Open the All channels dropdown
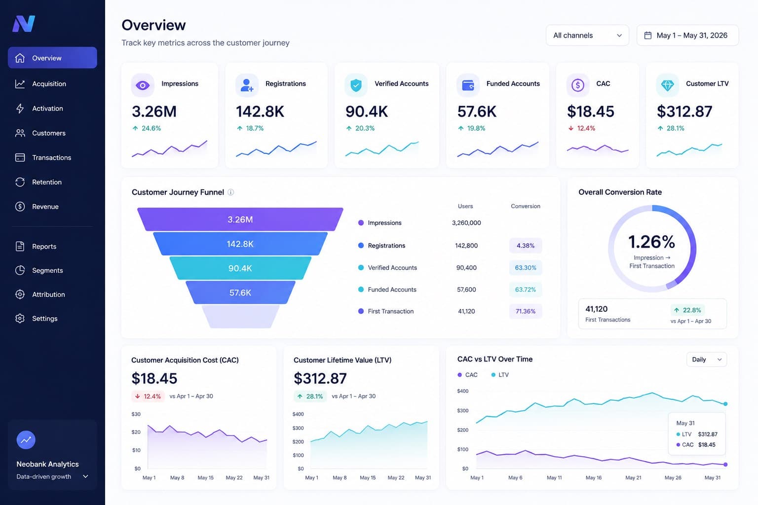The image size is (758, 505). 587,36
